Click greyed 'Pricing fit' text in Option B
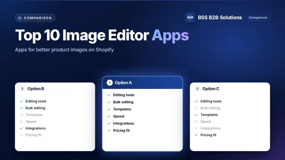This screenshot has height=160, width=285. point(33,135)
